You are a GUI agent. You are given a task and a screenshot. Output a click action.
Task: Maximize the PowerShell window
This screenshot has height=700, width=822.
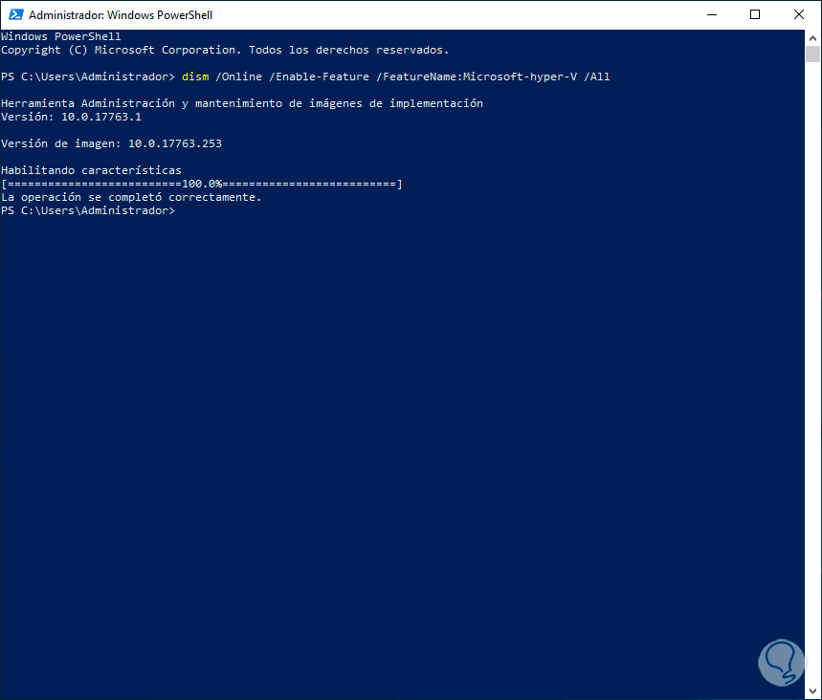point(755,14)
